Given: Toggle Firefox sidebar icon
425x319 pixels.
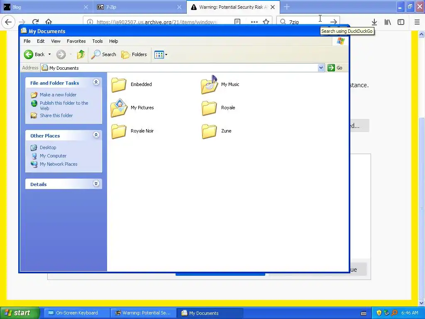Looking at the screenshot, I should pos(401,22).
